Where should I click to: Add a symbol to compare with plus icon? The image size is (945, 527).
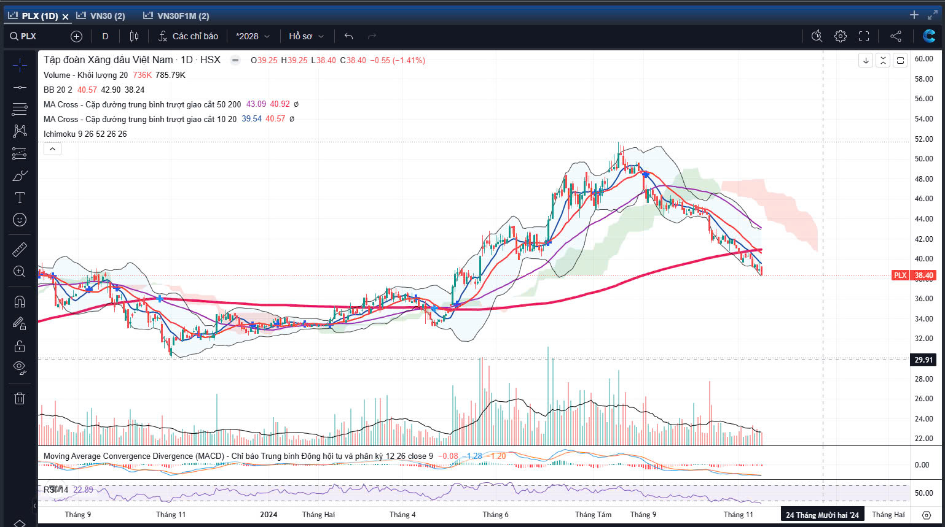coord(76,36)
